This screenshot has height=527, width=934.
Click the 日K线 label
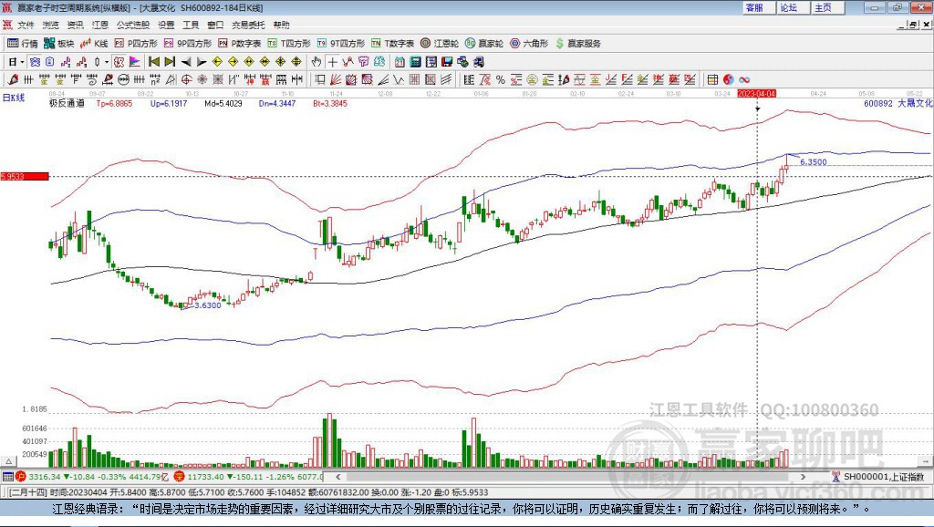pos(14,98)
